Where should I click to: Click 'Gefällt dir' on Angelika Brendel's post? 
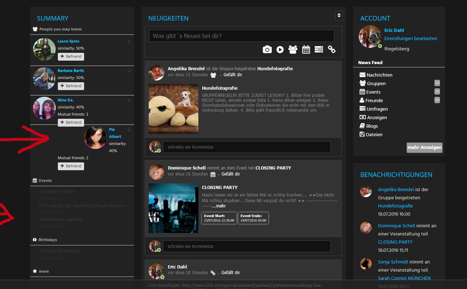click(x=233, y=75)
